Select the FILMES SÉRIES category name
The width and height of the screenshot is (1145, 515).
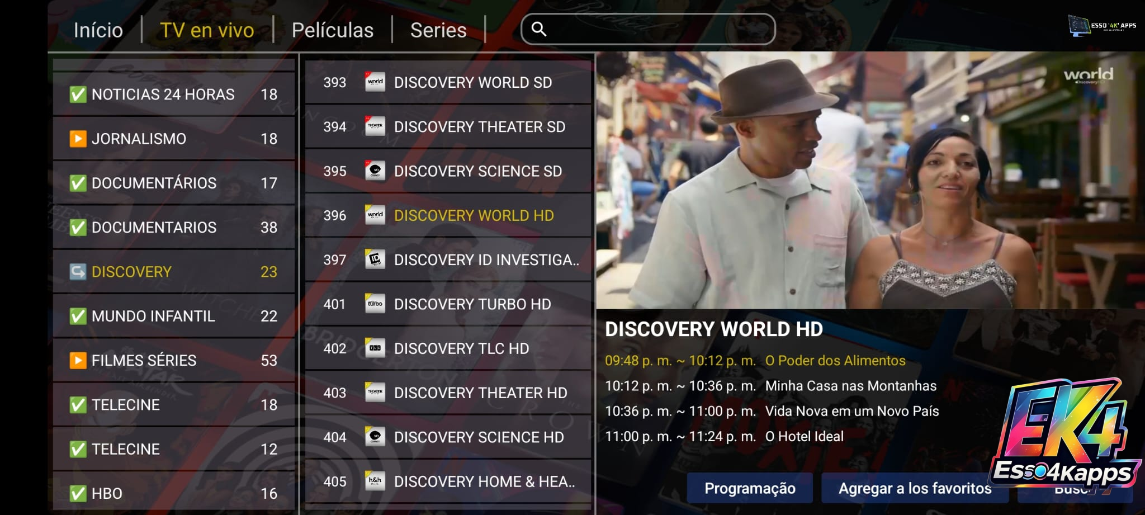coord(144,361)
